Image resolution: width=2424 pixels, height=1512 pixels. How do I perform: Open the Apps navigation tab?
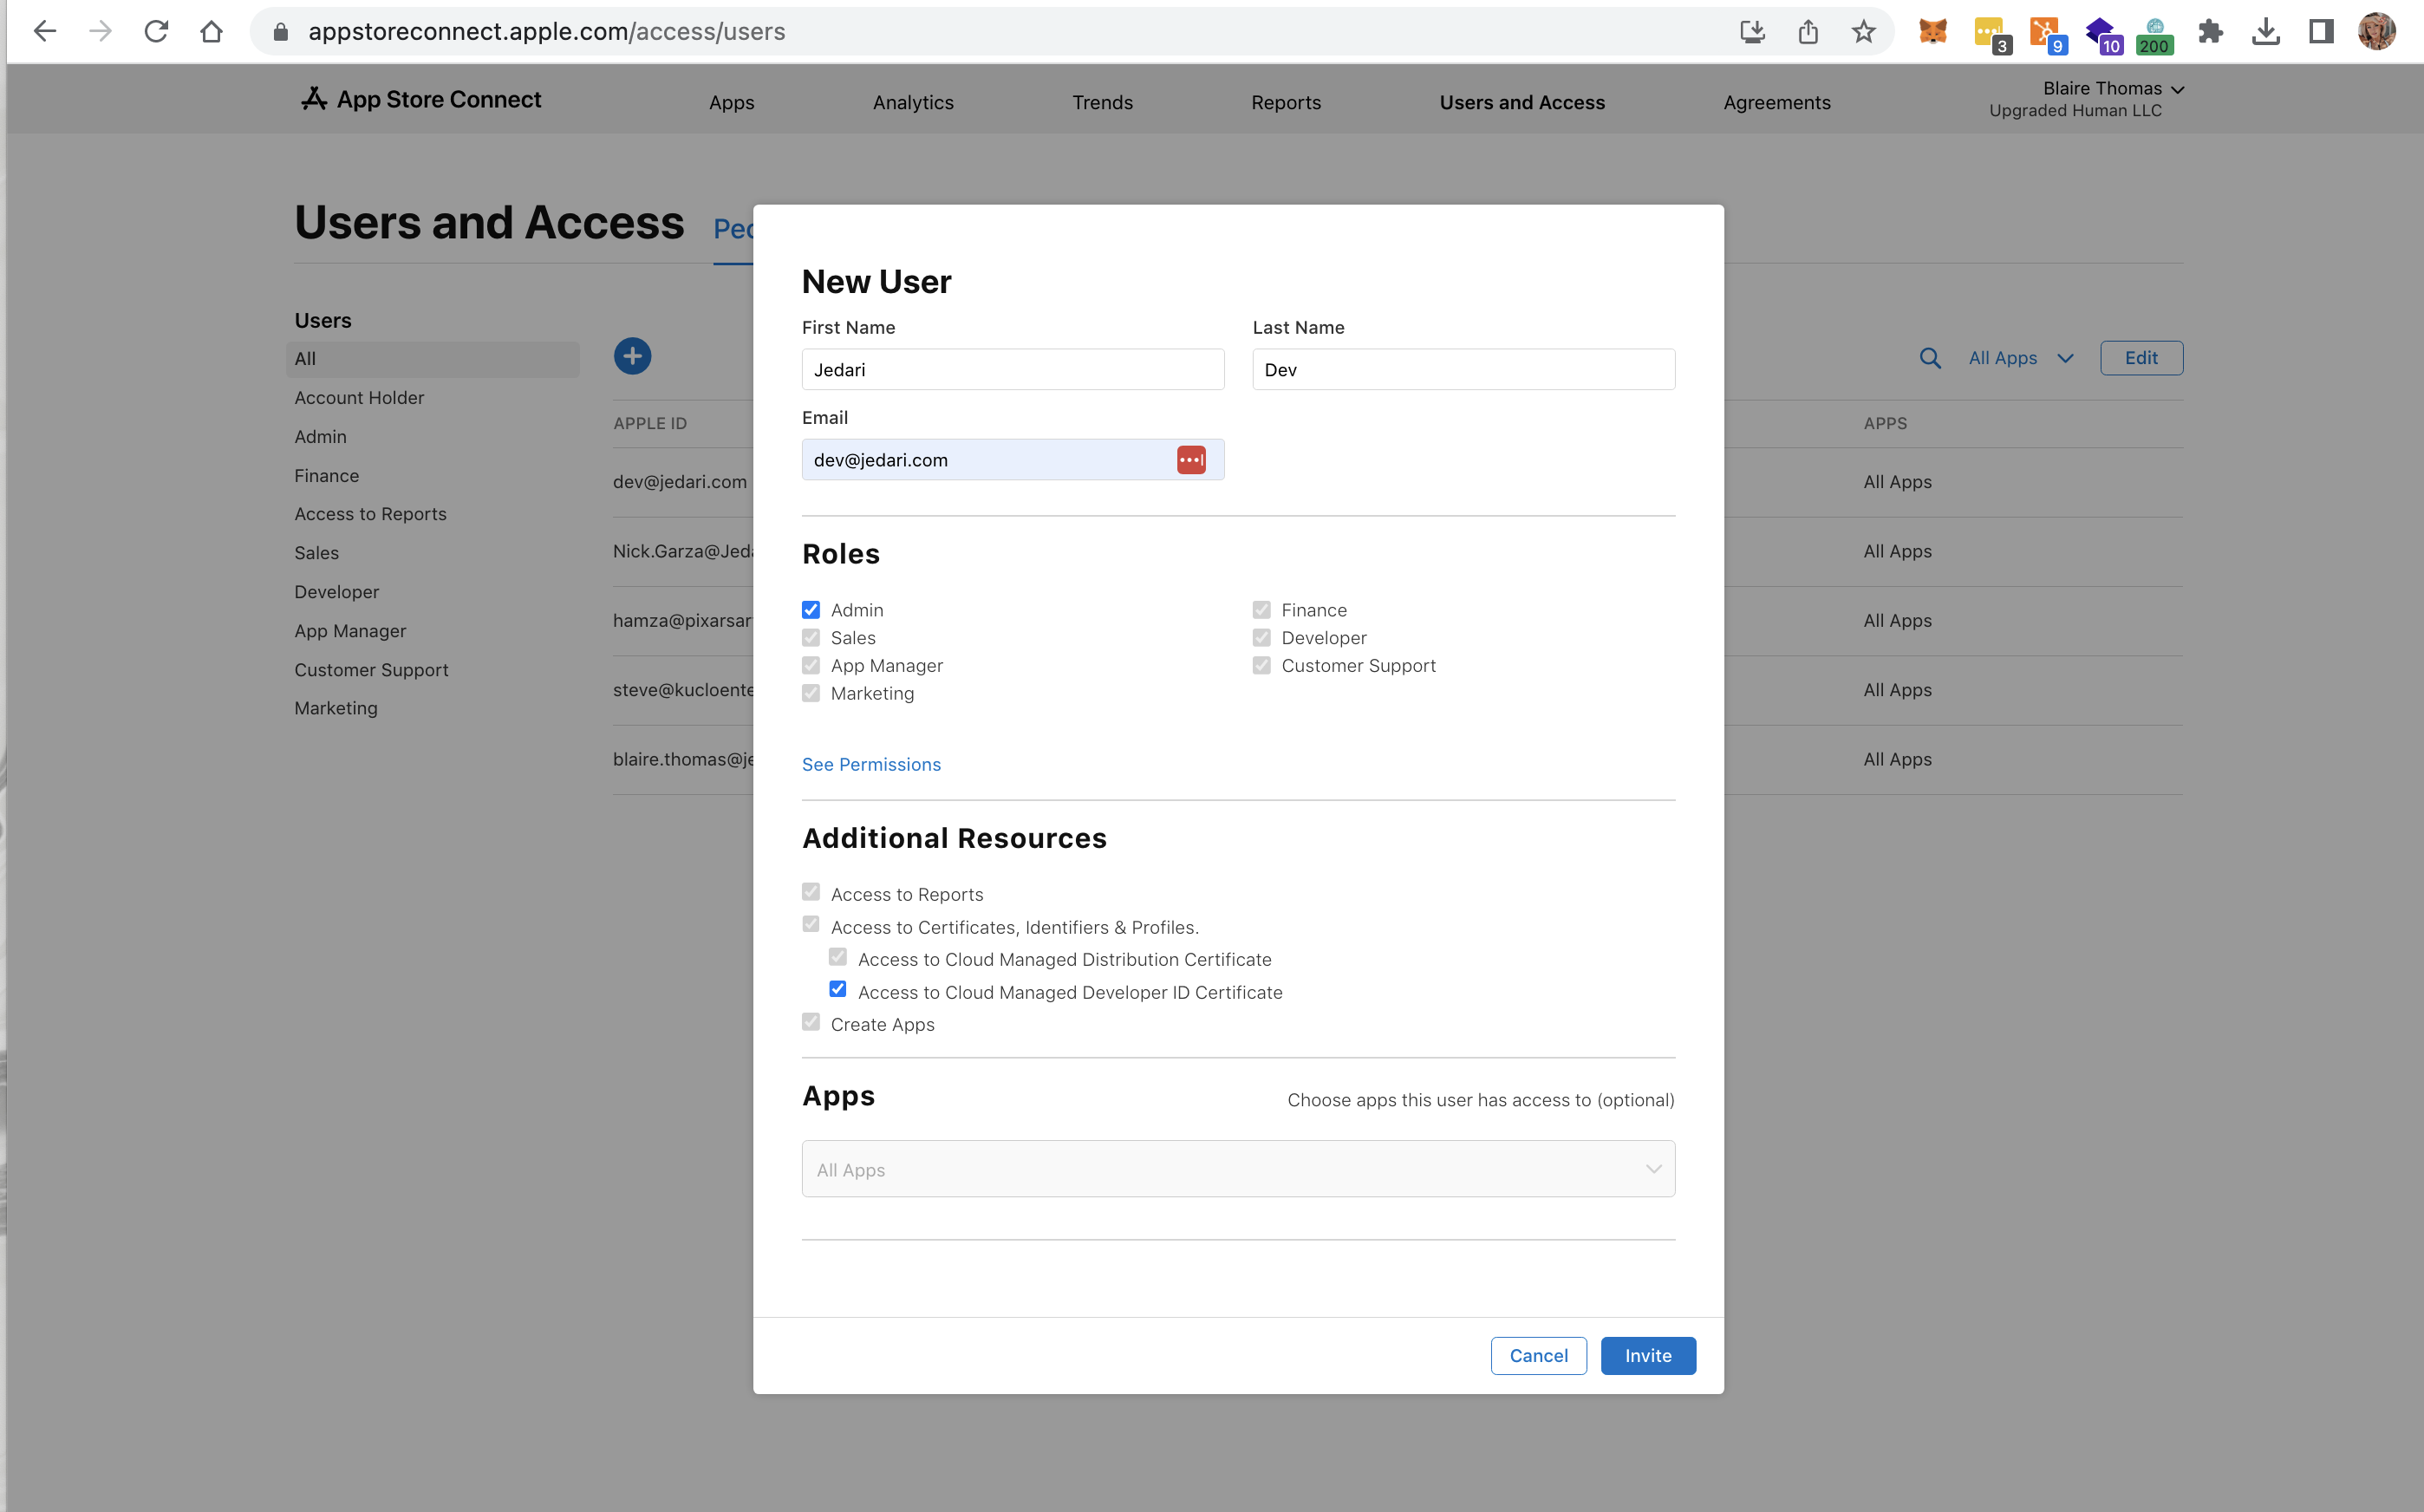click(731, 102)
